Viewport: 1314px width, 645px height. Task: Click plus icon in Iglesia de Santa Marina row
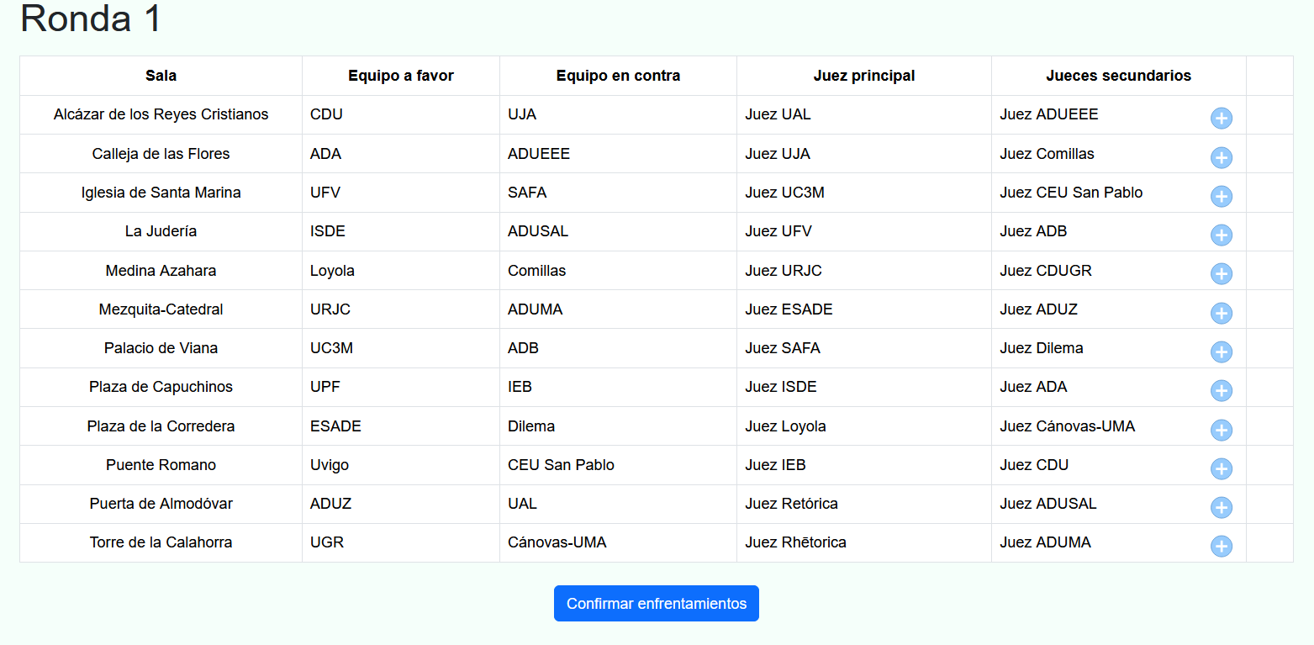[1221, 196]
